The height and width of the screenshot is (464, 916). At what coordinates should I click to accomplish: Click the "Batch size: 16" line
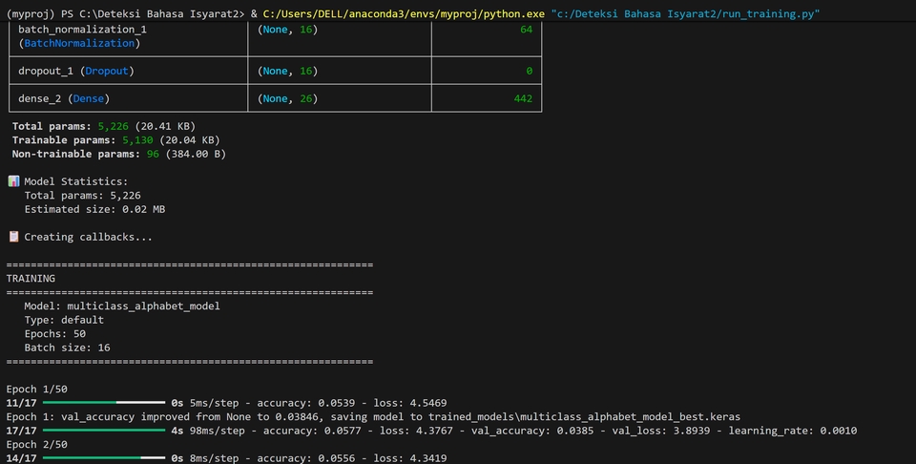67,348
